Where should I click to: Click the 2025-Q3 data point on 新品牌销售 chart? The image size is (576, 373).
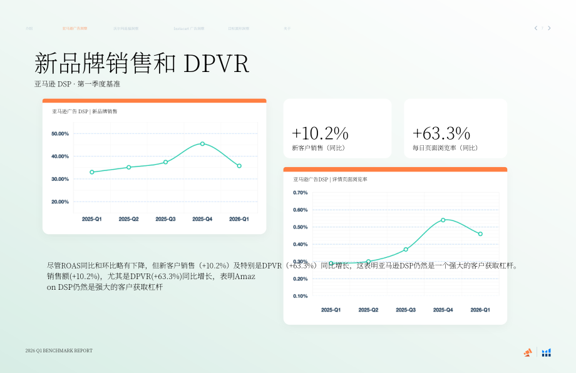coord(166,162)
